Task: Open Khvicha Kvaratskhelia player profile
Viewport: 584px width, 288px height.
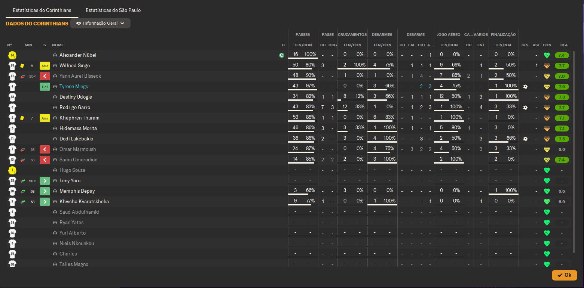Action: pyautogui.click(x=84, y=202)
